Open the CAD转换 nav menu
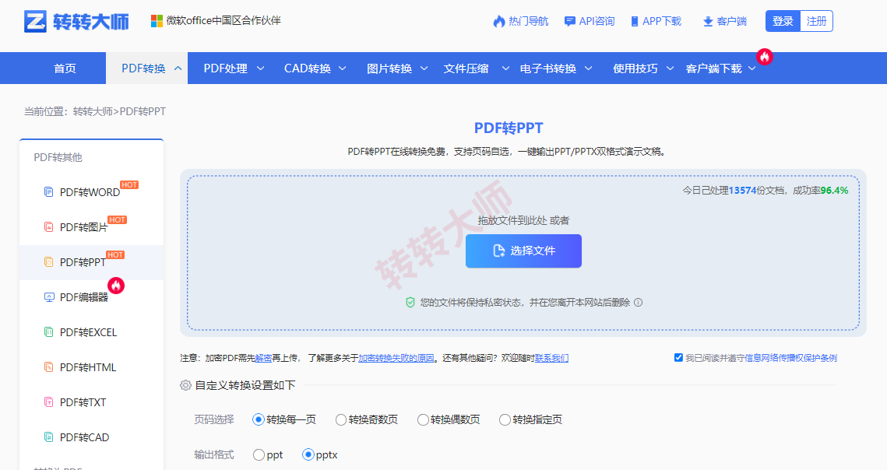 [307, 68]
